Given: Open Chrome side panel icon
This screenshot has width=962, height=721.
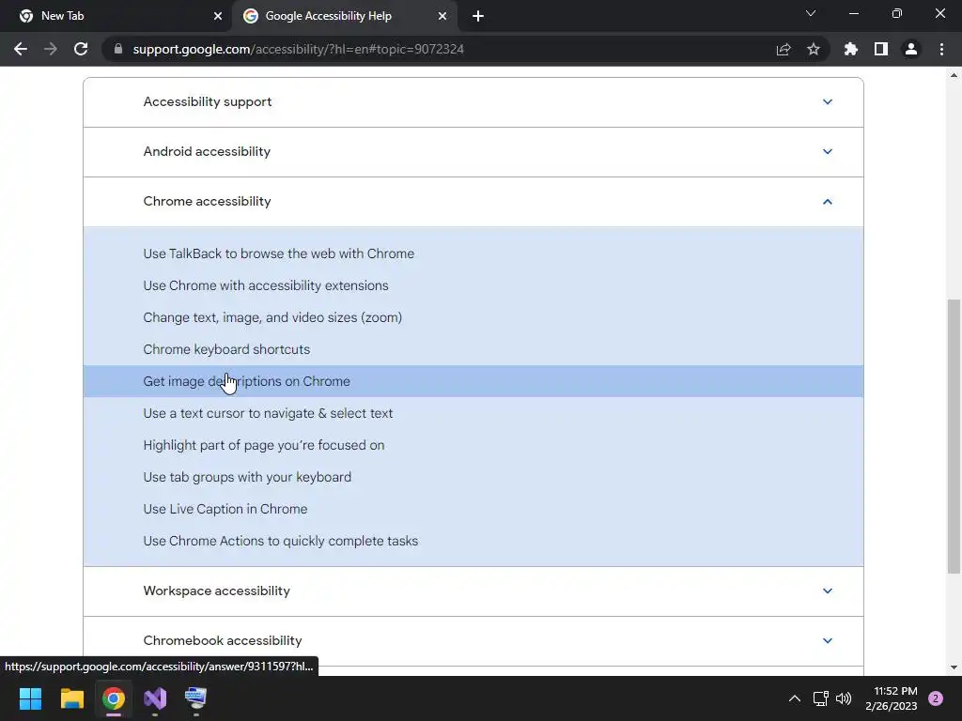Looking at the screenshot, I should (881, 49).
